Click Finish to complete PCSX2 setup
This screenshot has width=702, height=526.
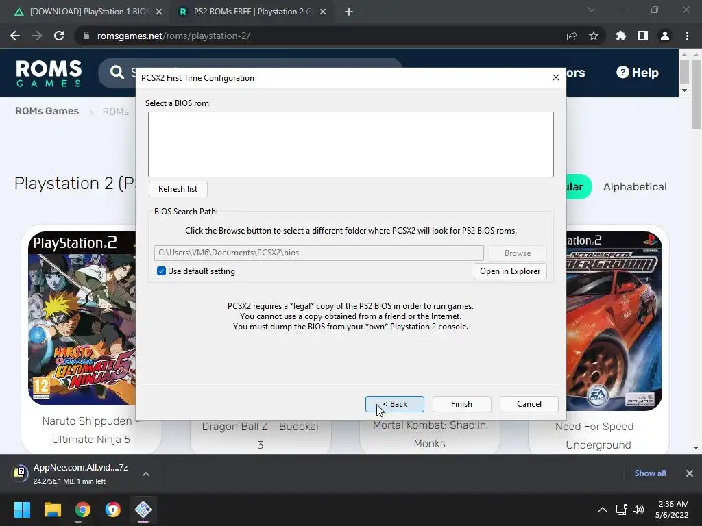[461, 404]
